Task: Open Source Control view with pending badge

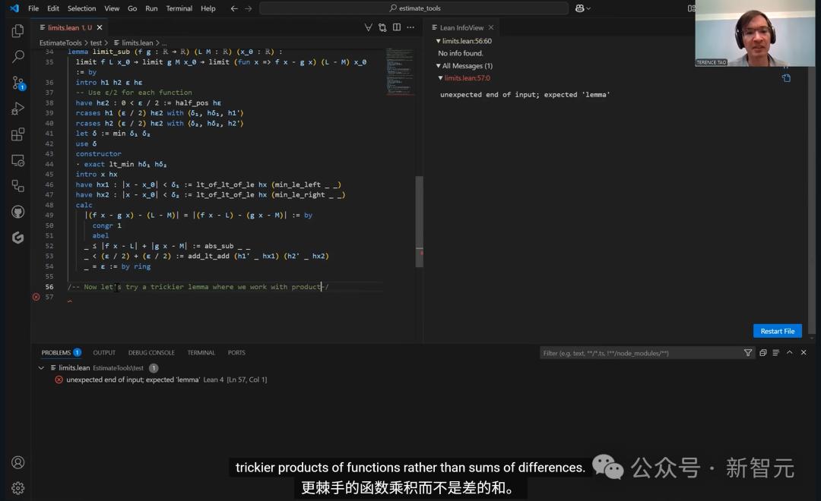Action: click(x=17, y=83)
